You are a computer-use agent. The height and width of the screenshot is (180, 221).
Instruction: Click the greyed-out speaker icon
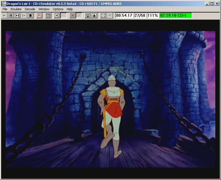click(x=64, y=16)
